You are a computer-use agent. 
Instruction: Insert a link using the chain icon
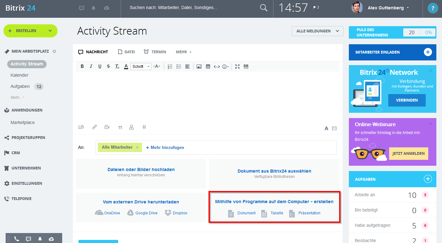94,127
